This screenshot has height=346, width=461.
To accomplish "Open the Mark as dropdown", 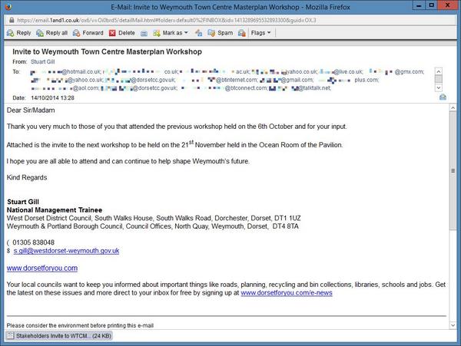I will pyautogui.click(x=171, y=33).
